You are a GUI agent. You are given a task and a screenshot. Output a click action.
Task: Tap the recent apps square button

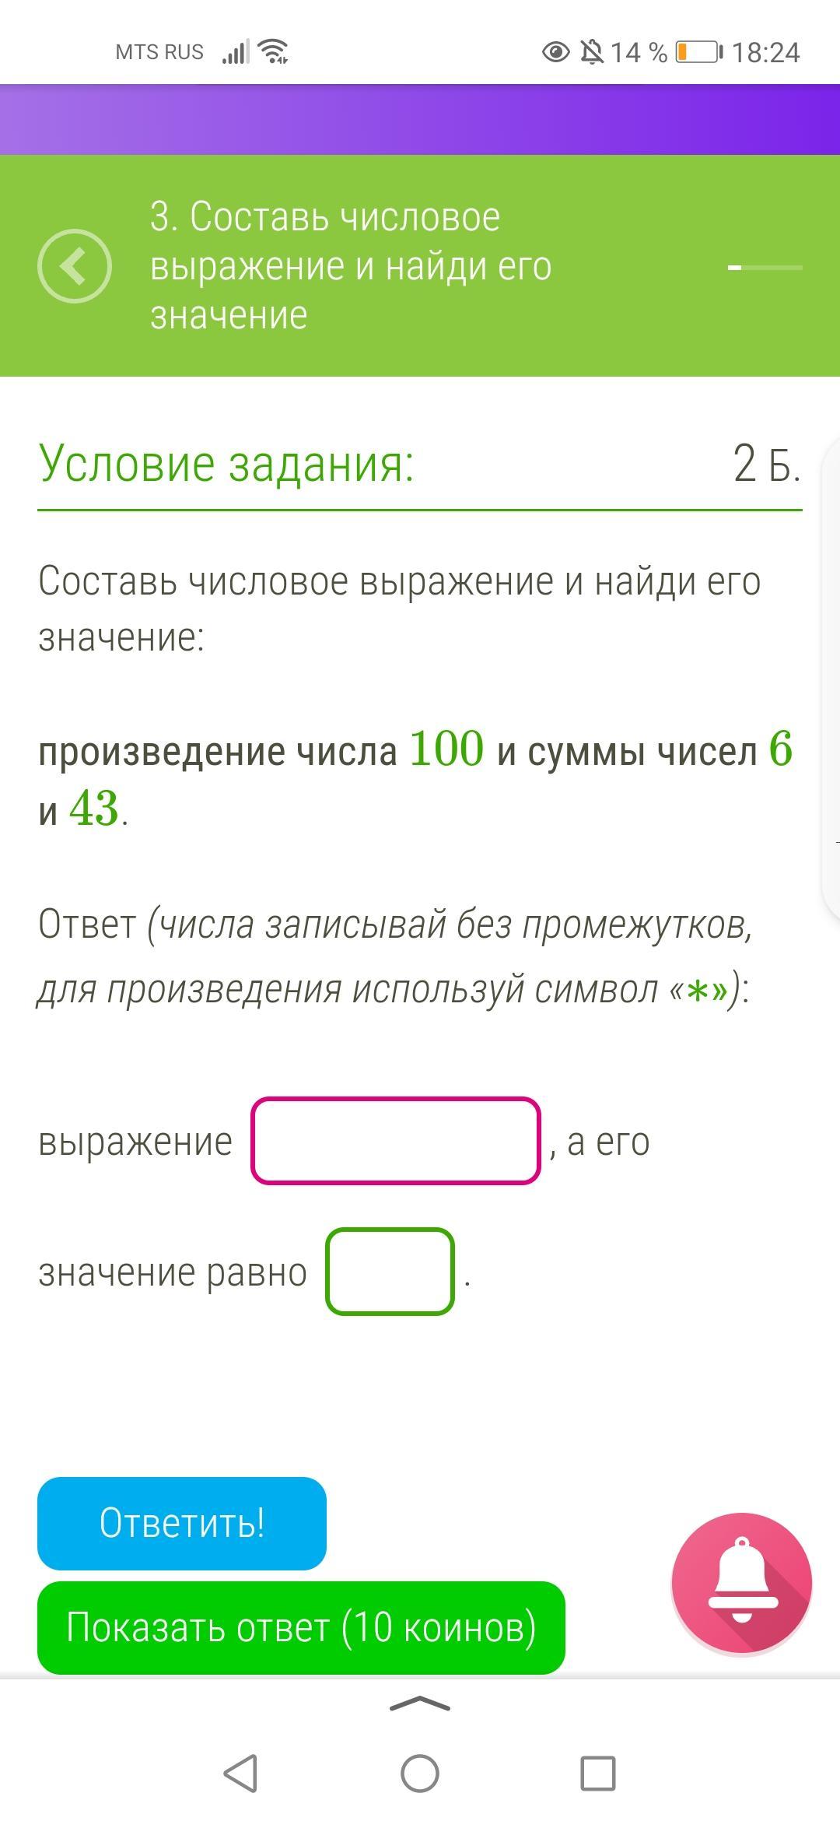[x=598, y=1774]
